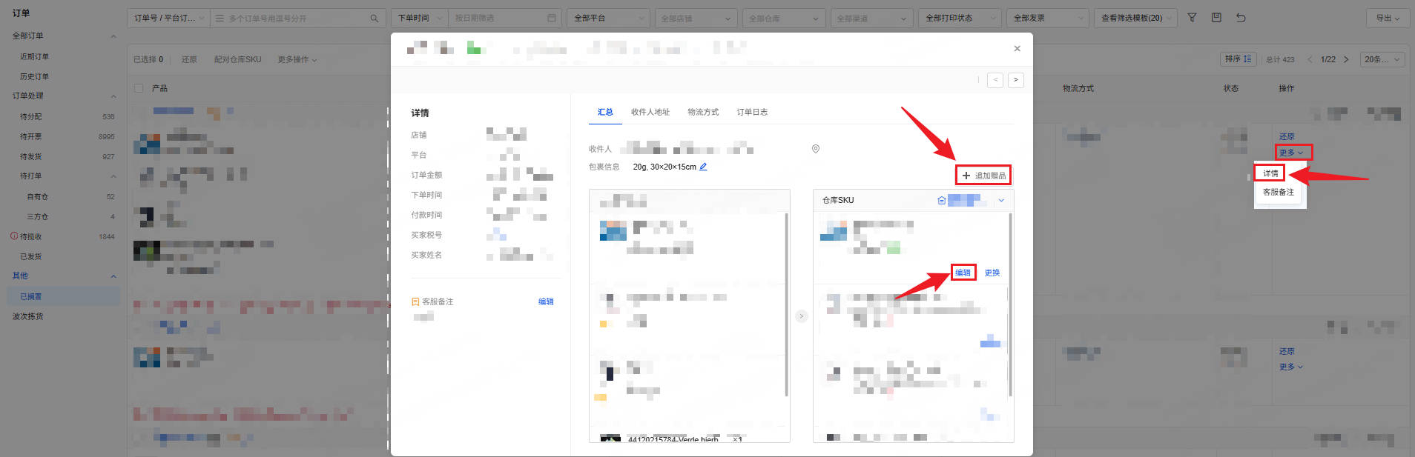
Task: Tick the select-all checkbox beside 产品
Action: tap(139, 88)
